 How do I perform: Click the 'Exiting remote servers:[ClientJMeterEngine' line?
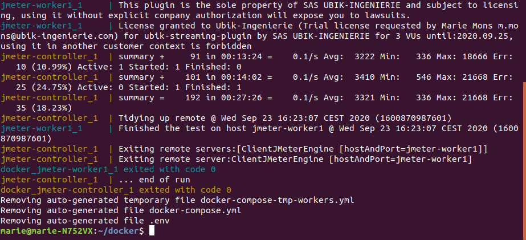click(244, 149)
